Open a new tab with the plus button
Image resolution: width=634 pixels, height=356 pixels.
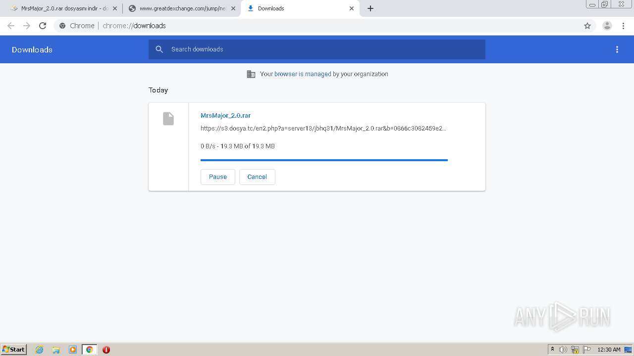point(370,8)
